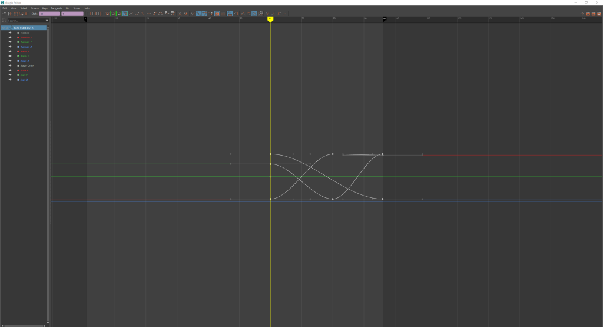The height and width of the screenshot is (327, 603).
Task: Mute the Rotate Y channel
Action: point(10,56)
